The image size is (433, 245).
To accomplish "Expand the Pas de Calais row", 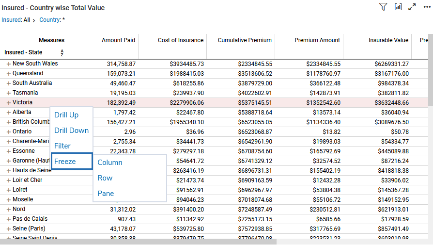I will coord(8,219).
